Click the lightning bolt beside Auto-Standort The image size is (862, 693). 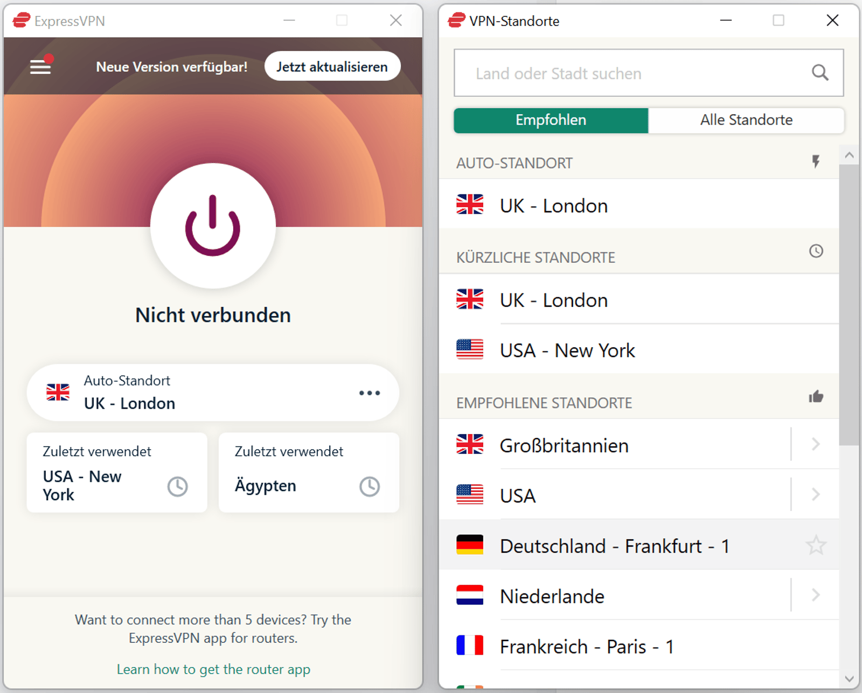point(817,161)
